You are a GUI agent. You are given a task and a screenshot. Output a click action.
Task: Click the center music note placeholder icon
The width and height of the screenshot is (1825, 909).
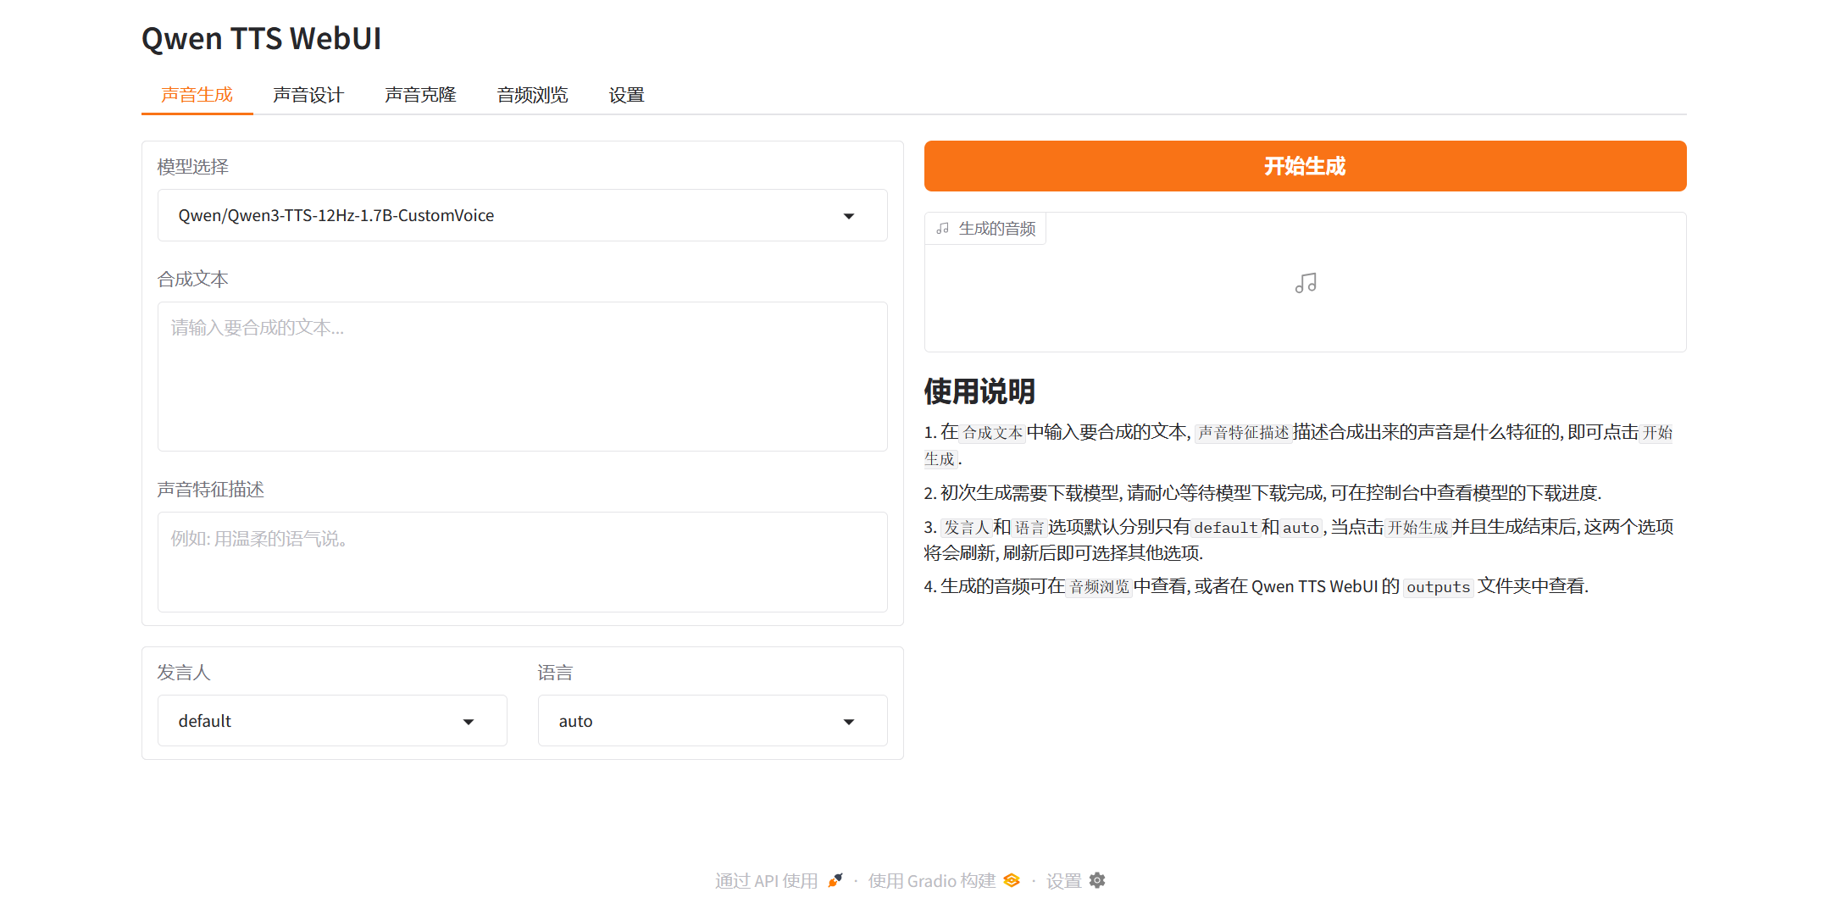click(1306, 283)
